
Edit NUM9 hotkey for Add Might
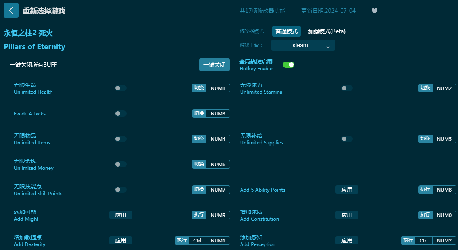point(218,215)
